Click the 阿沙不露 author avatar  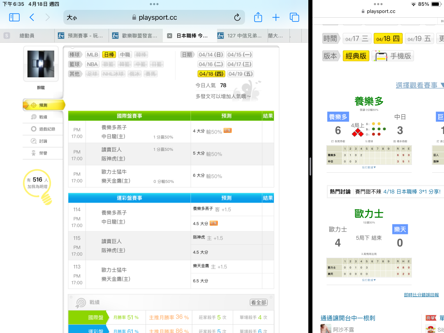(326, 328)
